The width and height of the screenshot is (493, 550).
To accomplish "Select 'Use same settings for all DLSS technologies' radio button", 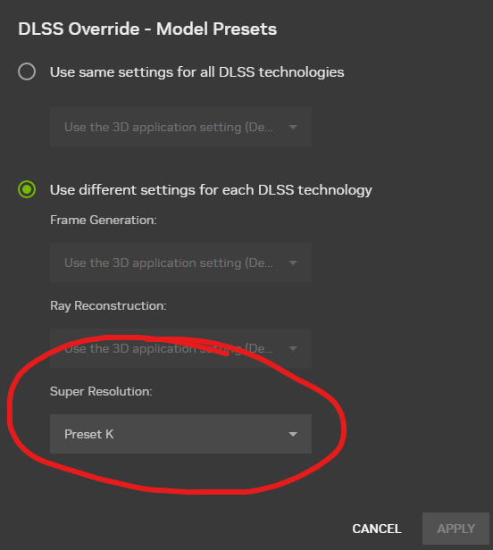I will pos(27,72).
